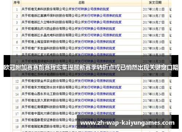Viewport: 182px width, 132px height.
Task: Open the 中国光大银行 bond approval link
Action: tap(68, 113)
